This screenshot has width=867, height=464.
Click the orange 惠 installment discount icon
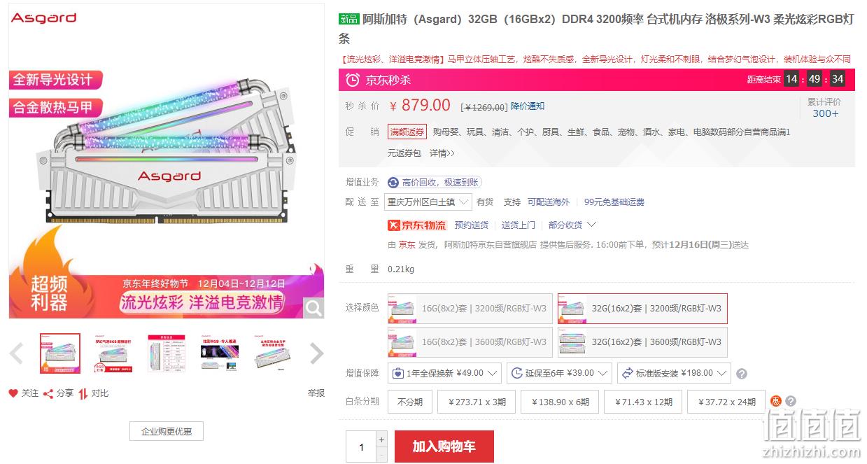pos(775,401)
